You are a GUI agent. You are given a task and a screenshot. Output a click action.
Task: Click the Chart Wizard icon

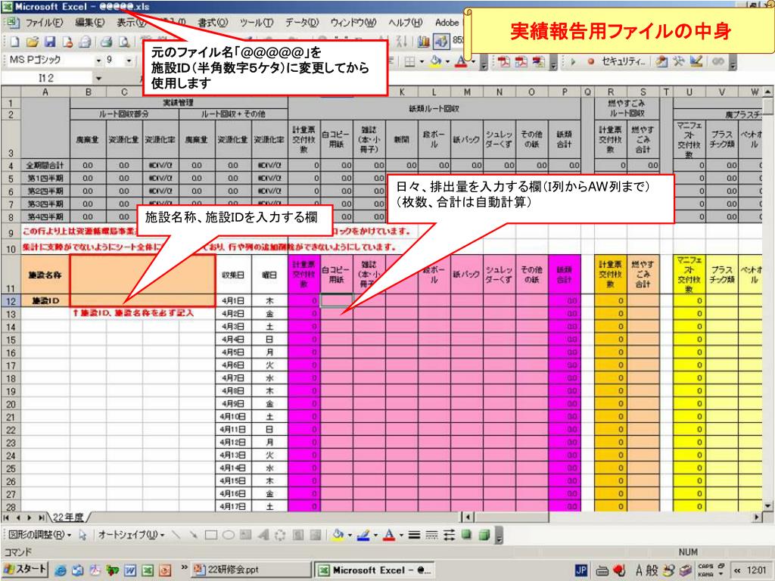pos(423,42)
